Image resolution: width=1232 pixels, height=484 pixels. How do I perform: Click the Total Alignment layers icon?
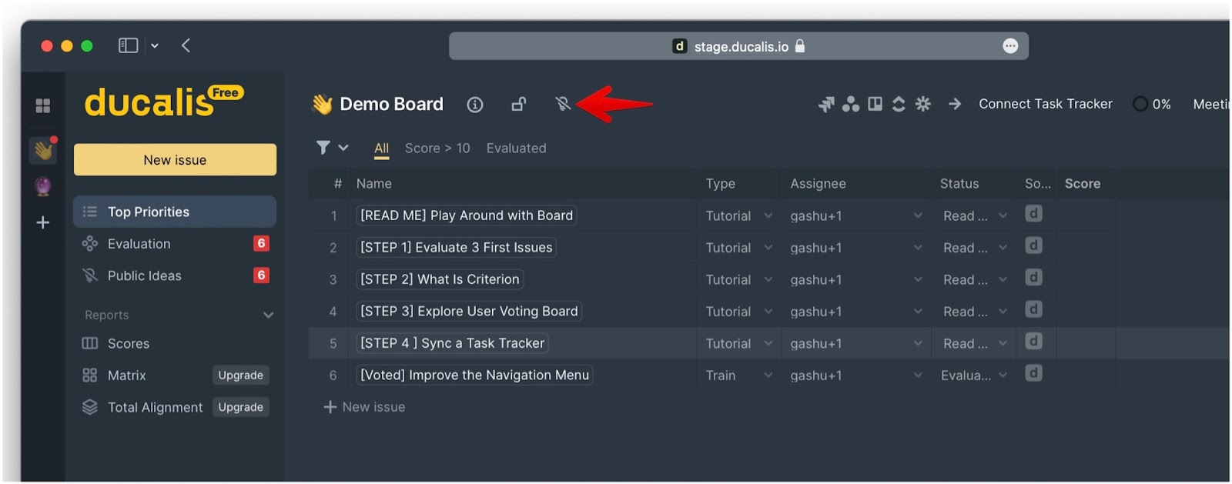[x=90, y=407]
